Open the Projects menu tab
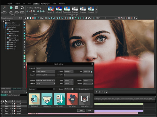Screen dimensions: 157x117 tap(10, 4)
